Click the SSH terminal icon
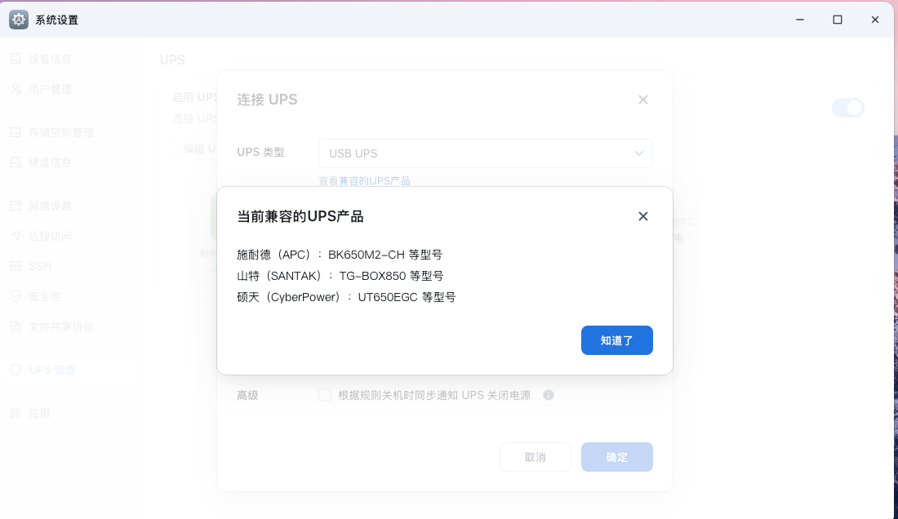The image size is (898, 519). coord(16,266)
